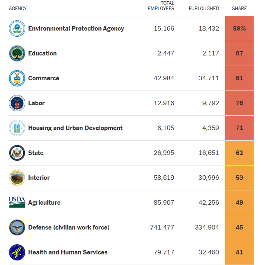Image resolution: width=261 pixels, height=265 pixels.
Task: Click the Environmental Protection Agency name
Action: pos(76,29)
